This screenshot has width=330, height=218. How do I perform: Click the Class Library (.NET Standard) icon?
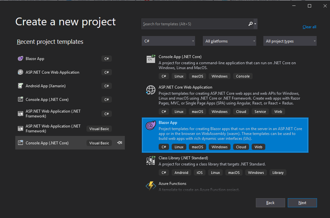(151, 160)
